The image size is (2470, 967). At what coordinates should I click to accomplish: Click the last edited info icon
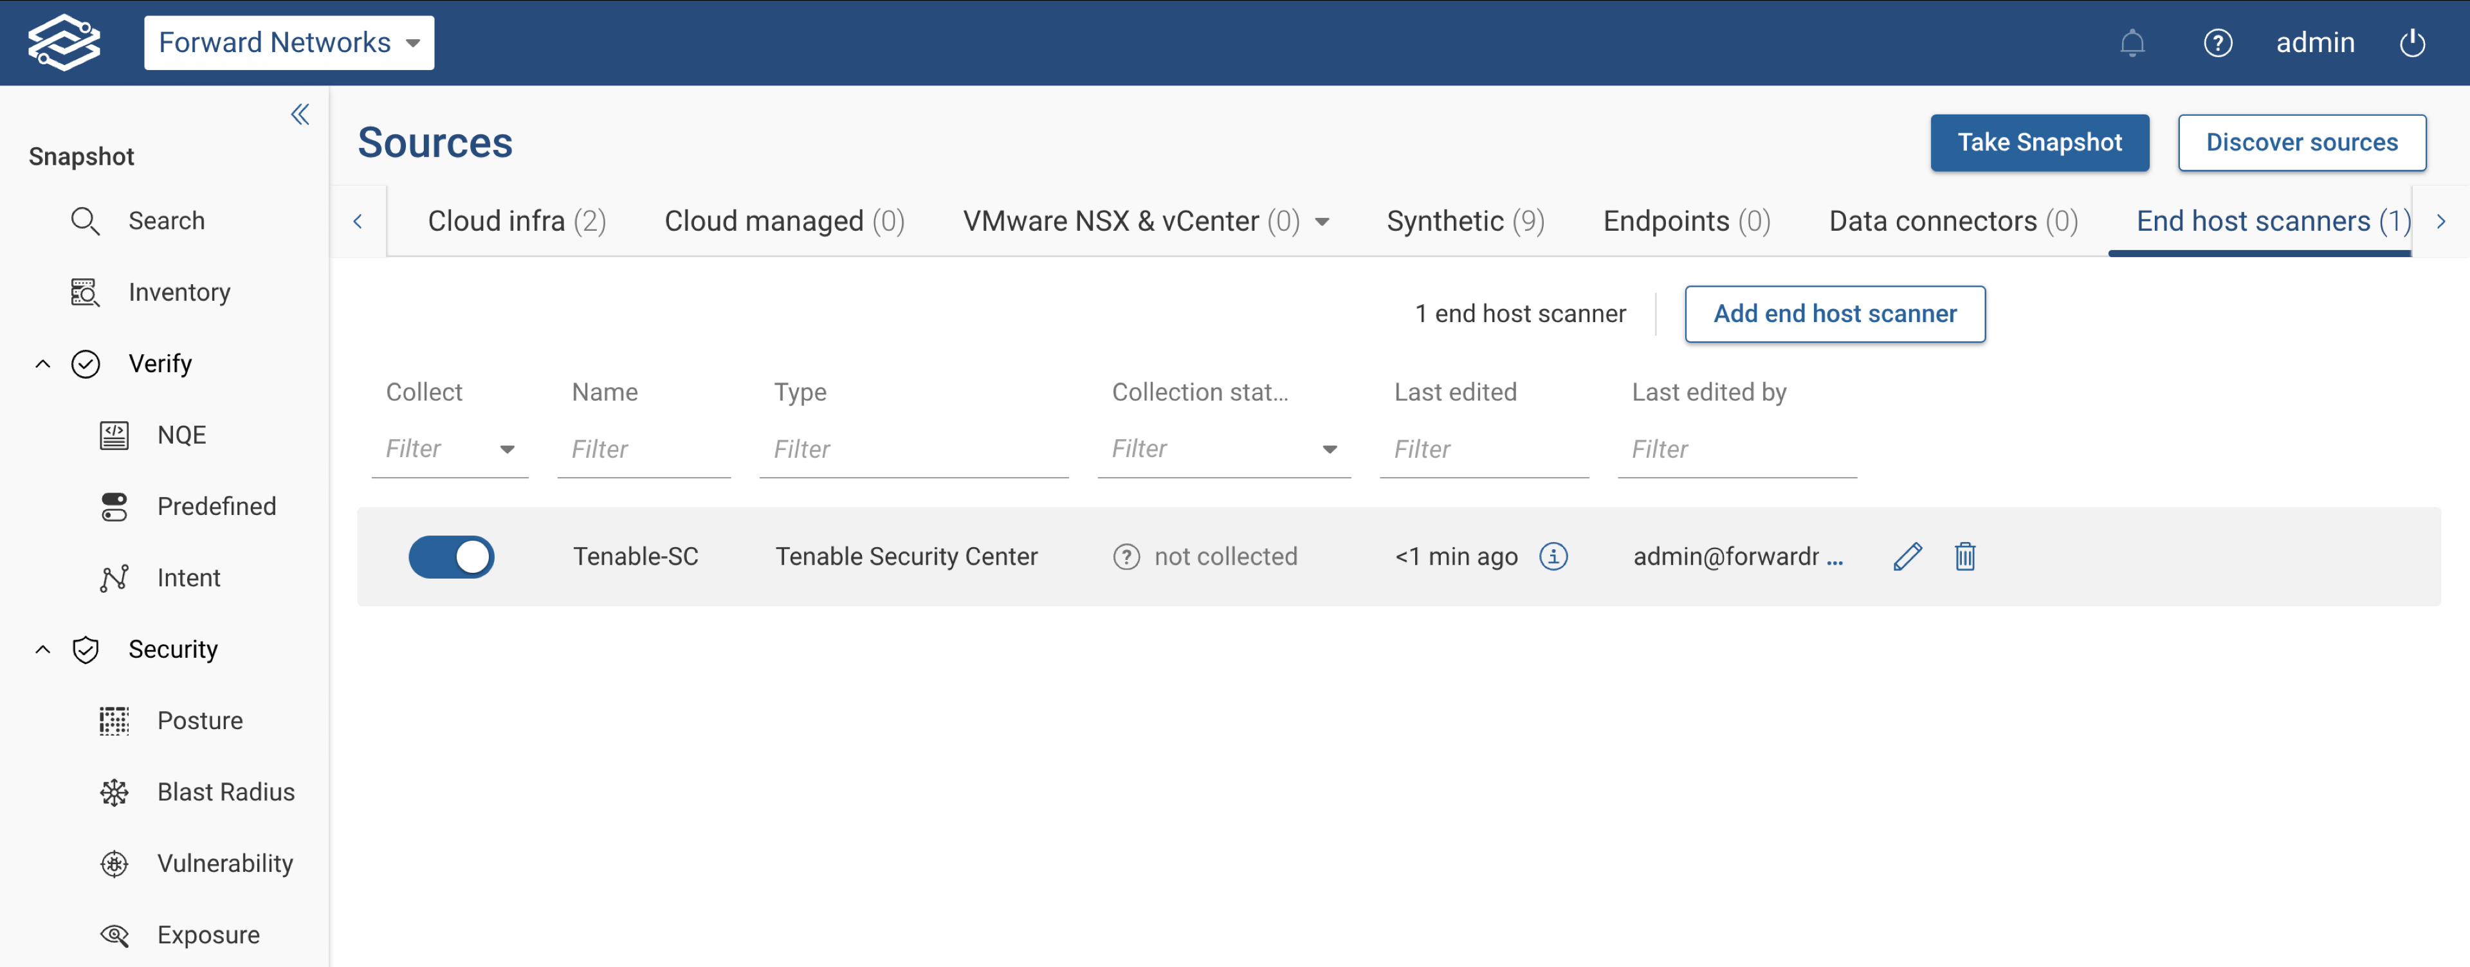coord(1553,556)
